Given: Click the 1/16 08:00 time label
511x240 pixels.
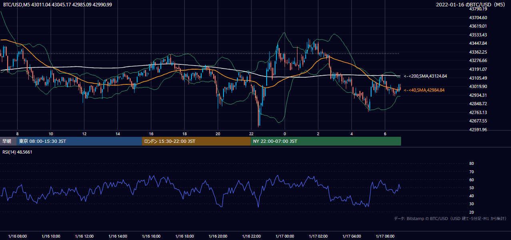Looking at the screenshot, I should coord(17,236).
